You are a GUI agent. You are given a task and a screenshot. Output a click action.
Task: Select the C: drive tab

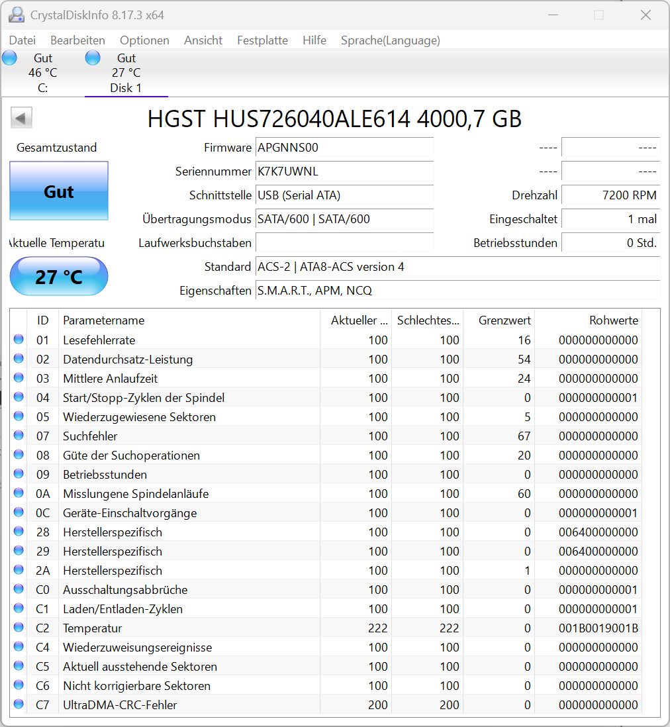point(42,73)
